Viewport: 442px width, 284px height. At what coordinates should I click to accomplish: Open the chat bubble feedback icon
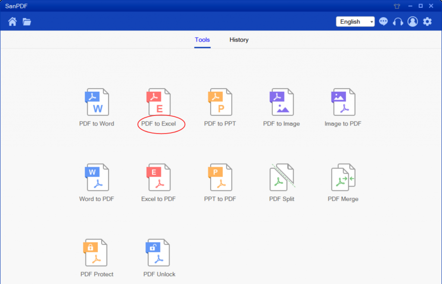383,22
